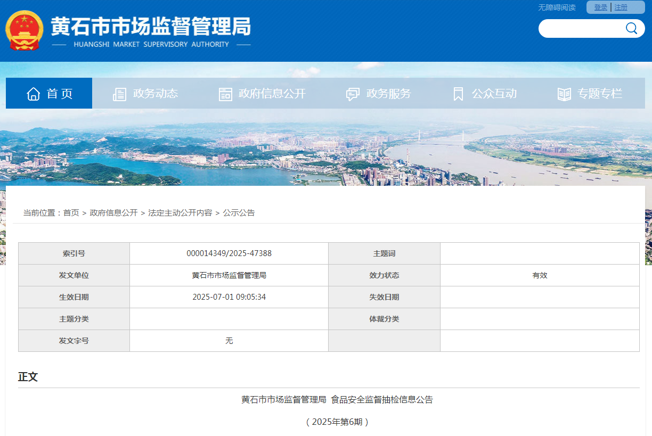
Task: Click the site search input field
Action: click(x=583, y=28)
